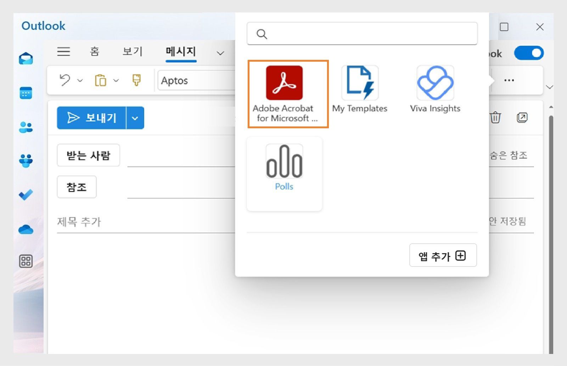The image size is (567, 366).
Task: Open the People icon in the sidebar
Action: coord(26,127)
